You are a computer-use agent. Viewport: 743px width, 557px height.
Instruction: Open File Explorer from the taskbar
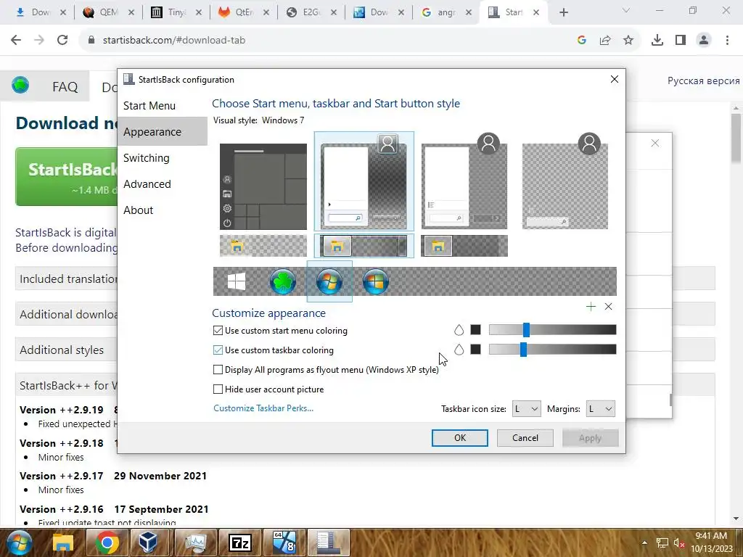pos(63,542)
